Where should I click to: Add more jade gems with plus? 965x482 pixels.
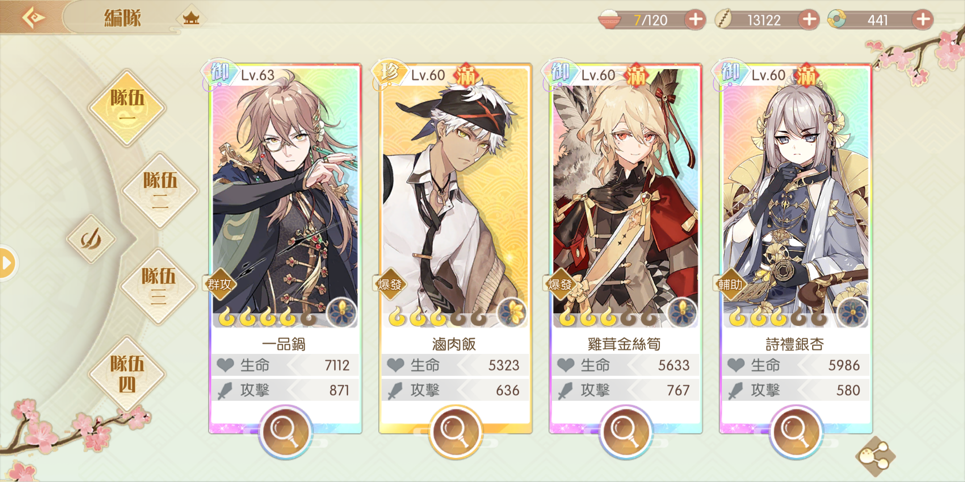point(923,20)
